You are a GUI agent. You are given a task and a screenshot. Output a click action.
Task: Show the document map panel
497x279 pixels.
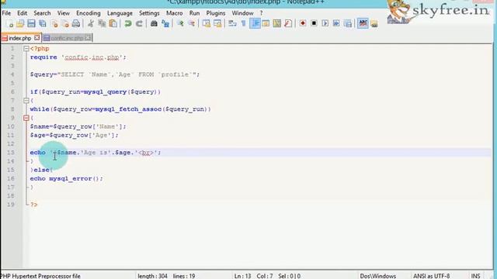[x=276, y=24]
